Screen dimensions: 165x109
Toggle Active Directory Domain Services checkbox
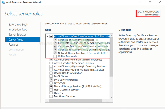pos(51,60)
